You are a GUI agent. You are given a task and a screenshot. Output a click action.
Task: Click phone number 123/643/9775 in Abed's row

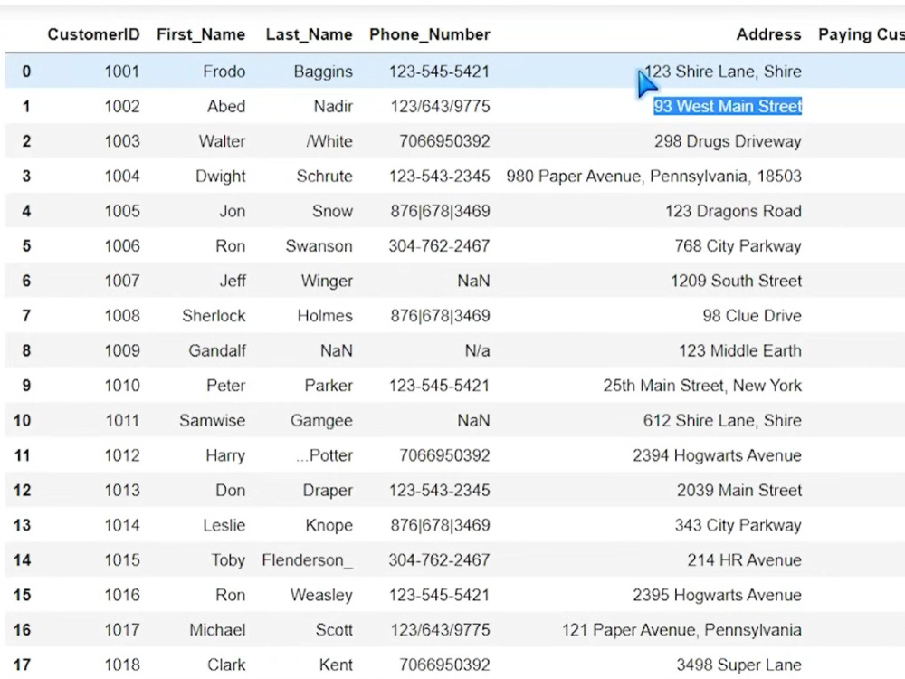pos(440,106)
